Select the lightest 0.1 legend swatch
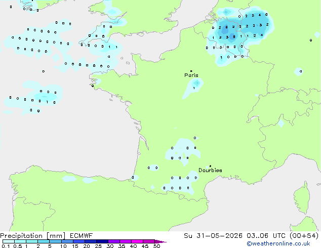The height and width of the screenshot is (248, 321). (9, 241)
